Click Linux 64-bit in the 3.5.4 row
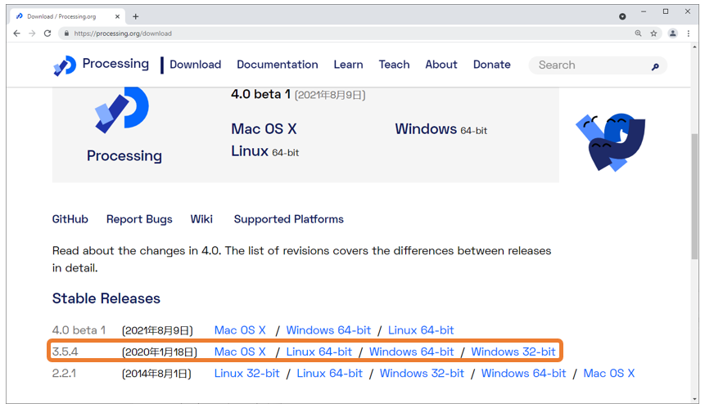Viewport: 705px width, 408px height. point(319,352)
